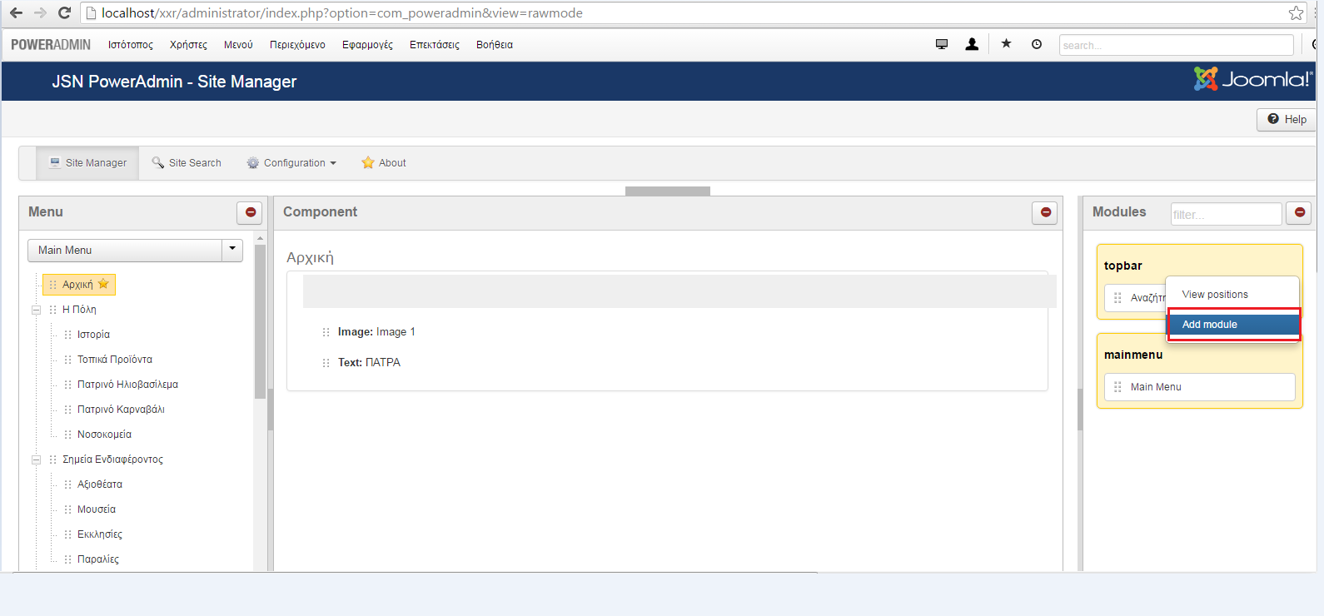Click the topbar position heading
Image resolution: width=1324 pixels, height=616 pixels.
click(1123, 266)
